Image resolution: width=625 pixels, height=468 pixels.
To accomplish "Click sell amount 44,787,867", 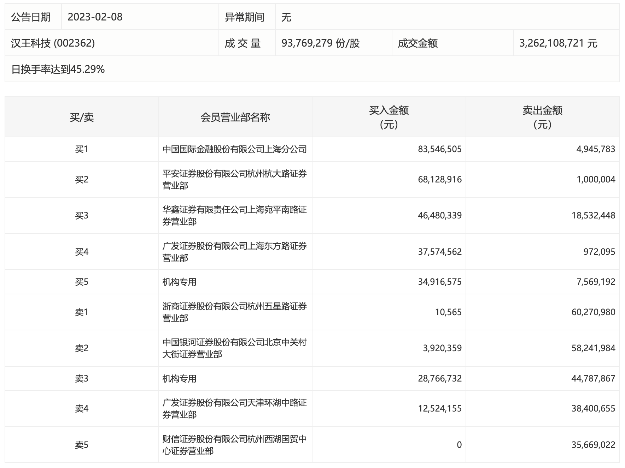I will pos(594,379).
